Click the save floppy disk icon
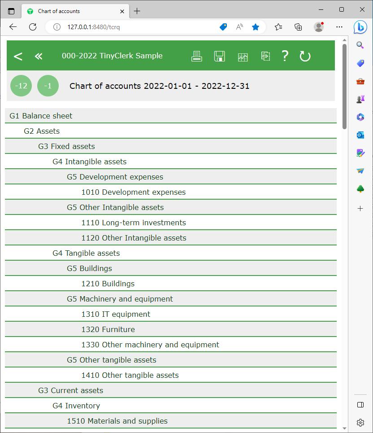The image size is (373, 433). click(x=219, y=56)
